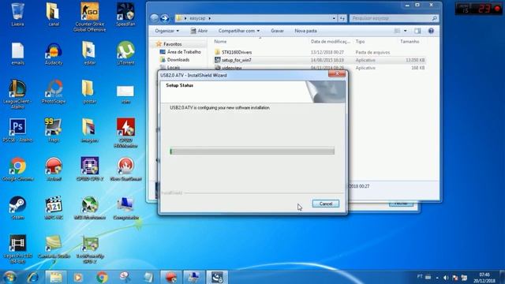Launch MSI Afterburner desktop shortcut
The height and width of the screenshot is (284, 505).
[x=89, y=208]
